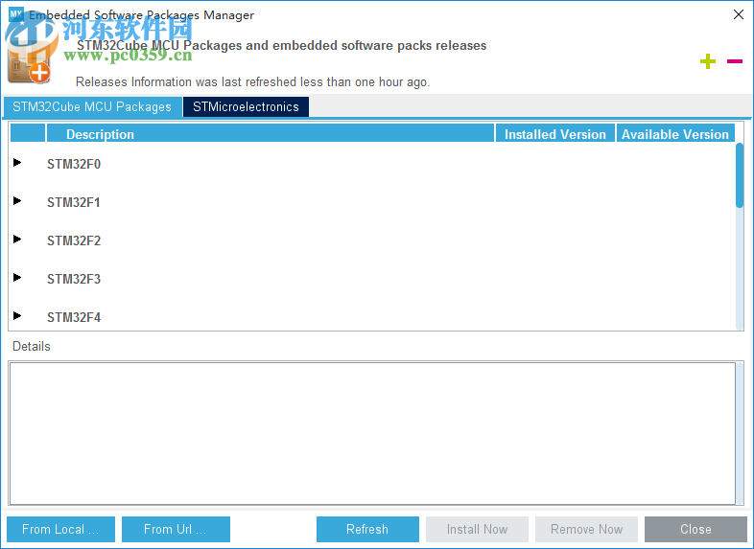Select the STM32F3 row label
754x549 pixels.
click(x=74, y=279)
